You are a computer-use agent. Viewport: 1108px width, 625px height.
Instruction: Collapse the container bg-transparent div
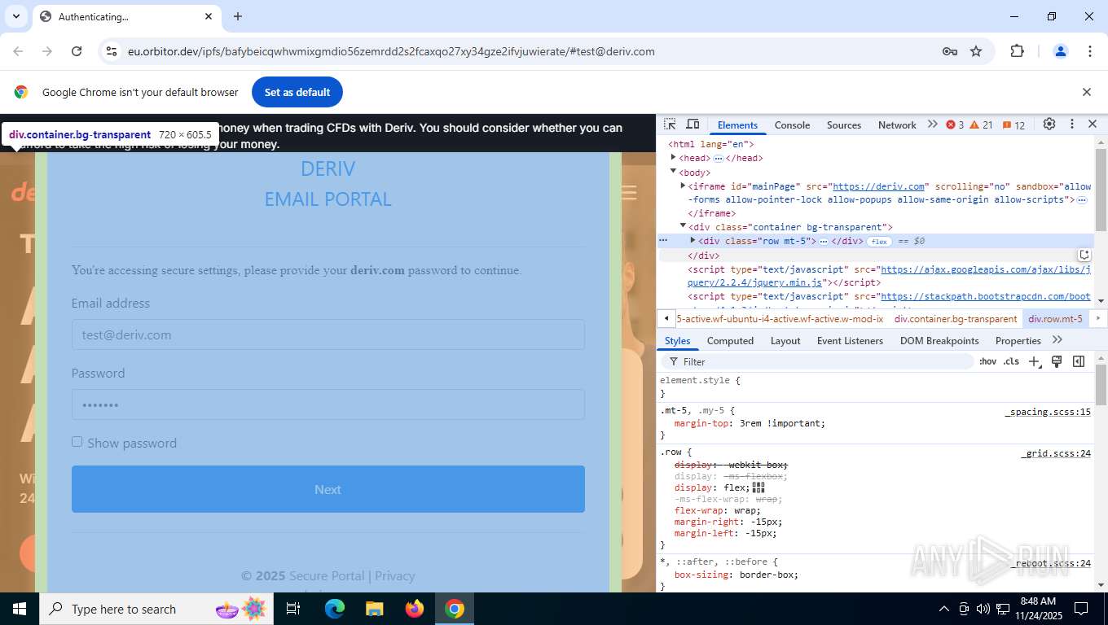pos(683,226)
